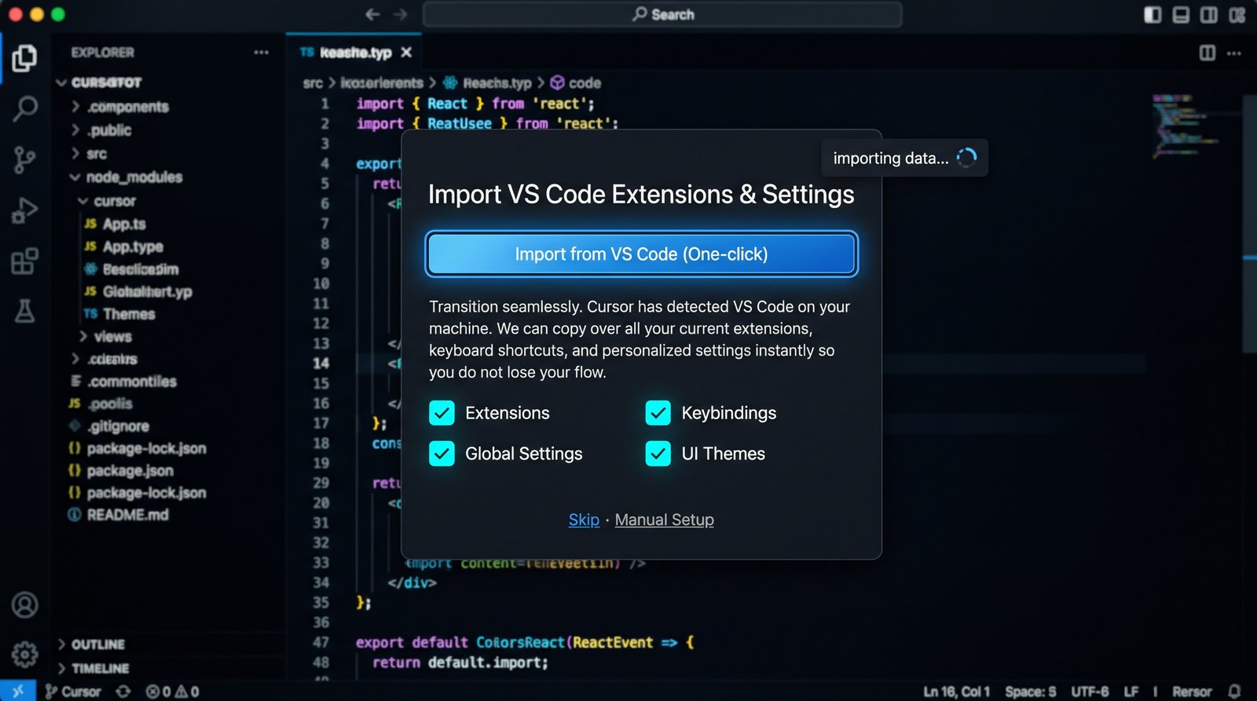
Task: Open errors and warnings status item
Action: point(172,692)
